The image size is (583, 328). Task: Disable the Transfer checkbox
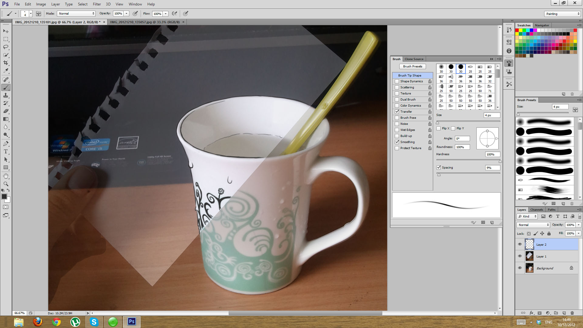[397, 112]
